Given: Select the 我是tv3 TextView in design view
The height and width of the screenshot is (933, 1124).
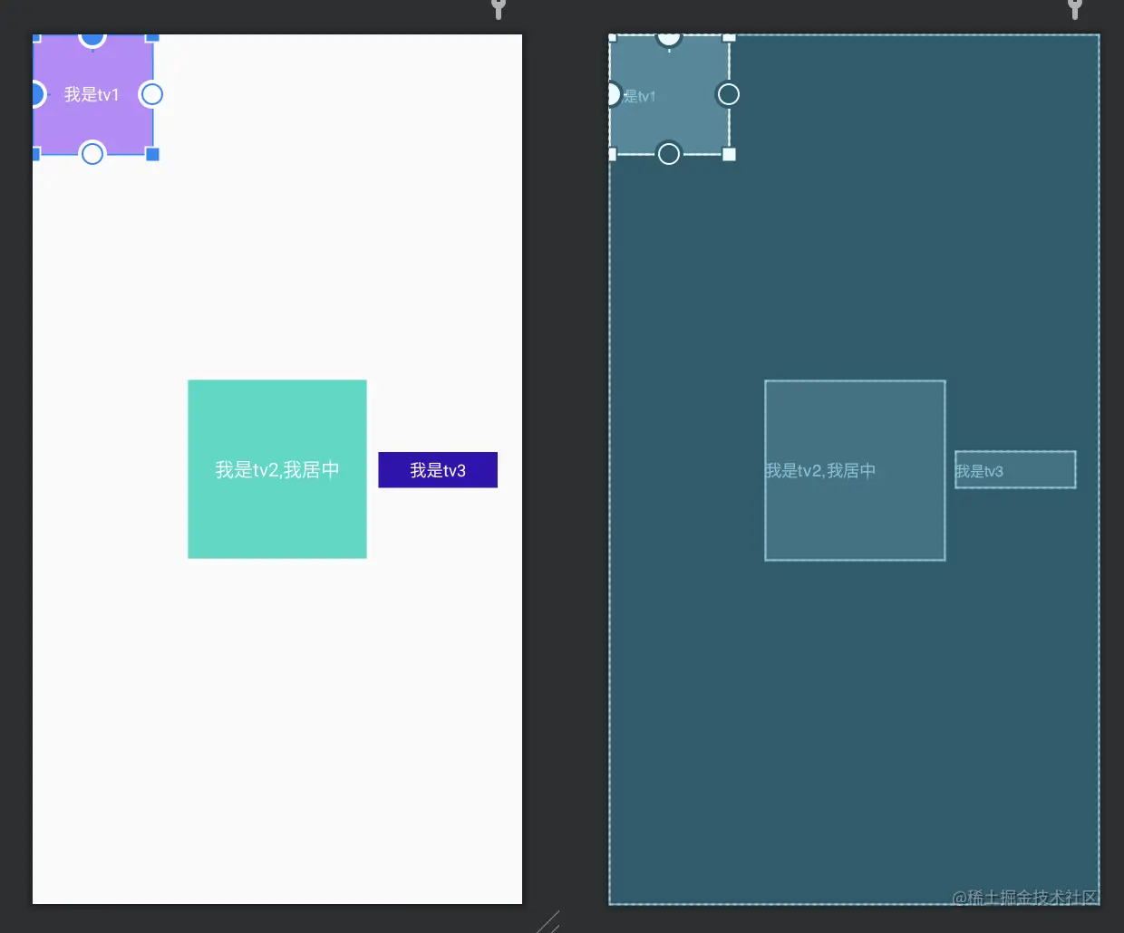Looking at the screenshot, I should point(438,469).
